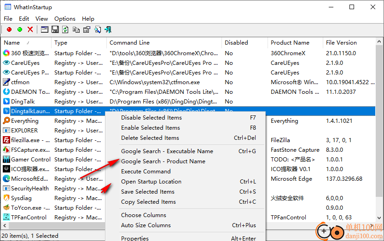Select Google Search - Product Name
384x241 pixels.
pyautogui.click(x=186, y=161)
